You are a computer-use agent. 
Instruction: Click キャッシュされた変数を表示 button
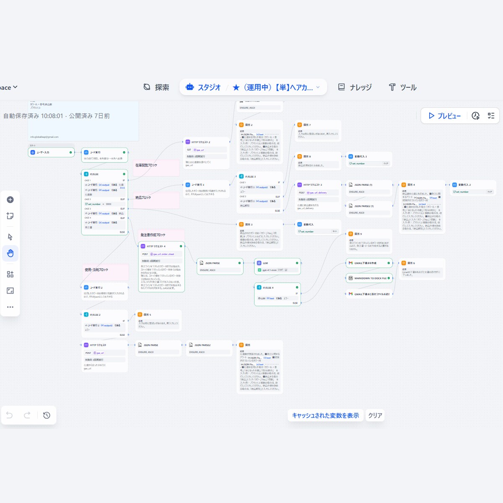tap(325, 415)
